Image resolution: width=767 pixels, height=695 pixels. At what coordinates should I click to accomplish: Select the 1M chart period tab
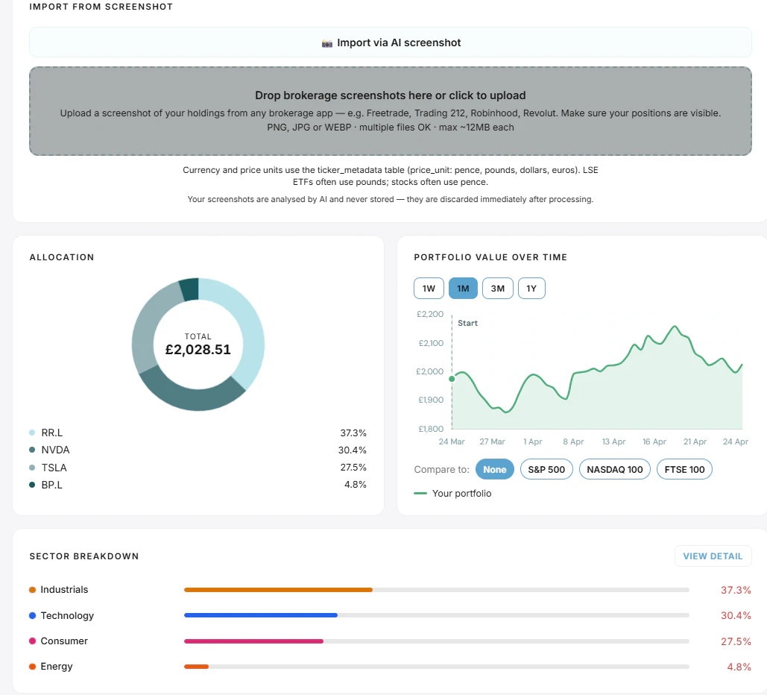(463, 289)
